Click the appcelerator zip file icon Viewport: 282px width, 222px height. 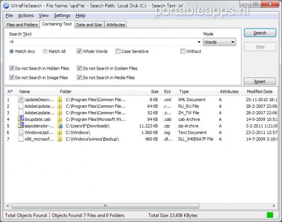(x=21, y=126)
